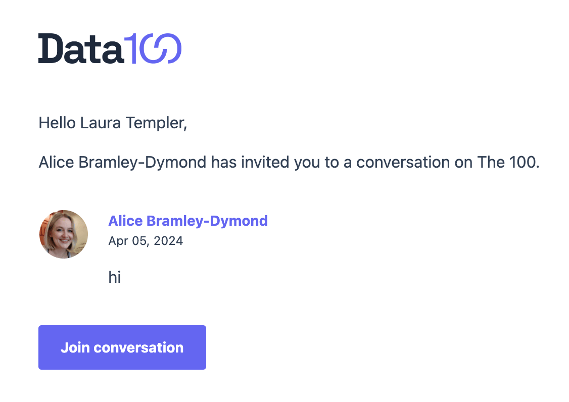Click Alice Bramley-Dymond's name in the invitation sentence
Screen dimensions: 569x402
[x=122, y=163]
